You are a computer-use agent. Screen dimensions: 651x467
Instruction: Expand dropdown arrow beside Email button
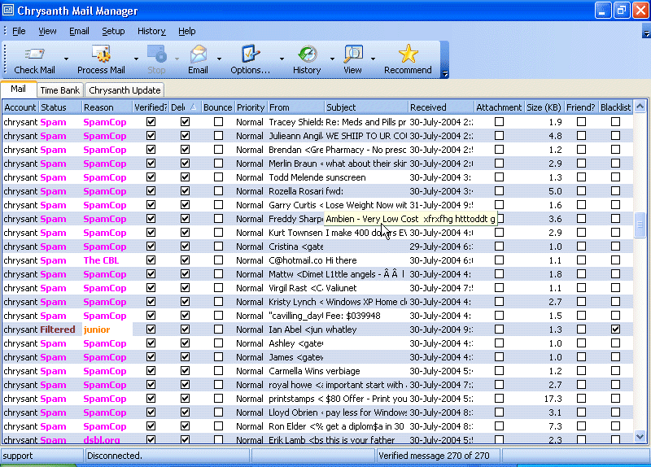[219, 59]
